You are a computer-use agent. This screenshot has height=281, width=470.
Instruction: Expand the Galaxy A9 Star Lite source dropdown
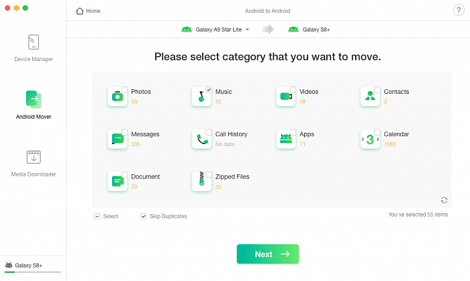coord(247,30)
